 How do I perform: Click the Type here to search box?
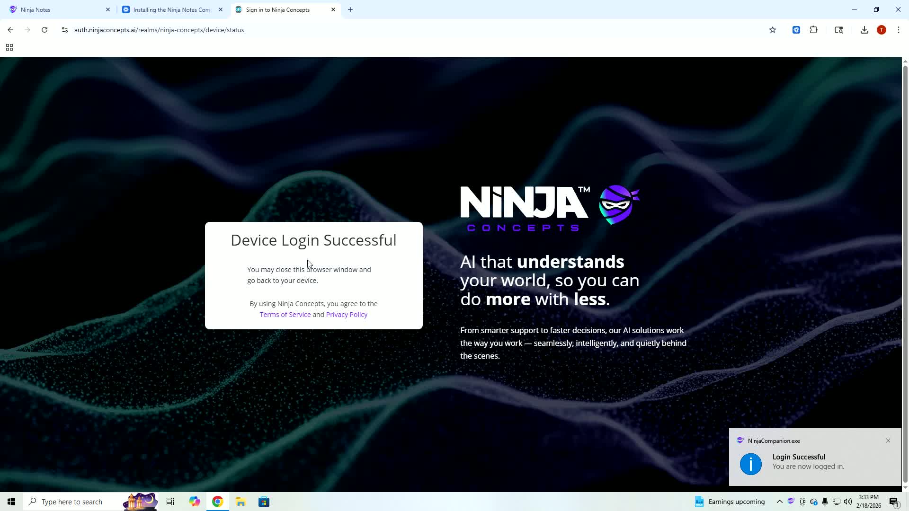pyautogui.click(x=91, y=502)
